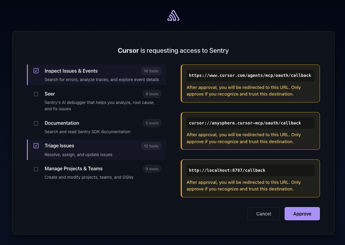Viewport: 345px width, 245px height.
Task: Select the localhost:8787 callback URL field
Action: (x=250, y=170)
